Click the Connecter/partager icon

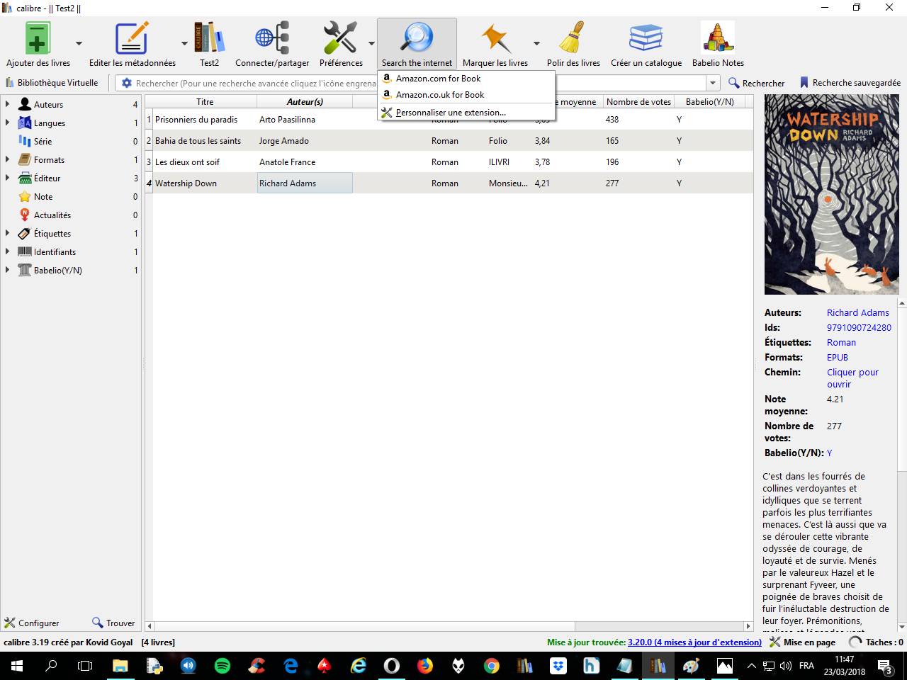[x=272, y=38]
